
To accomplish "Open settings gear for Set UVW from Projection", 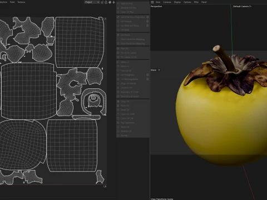I will point(147,17).
